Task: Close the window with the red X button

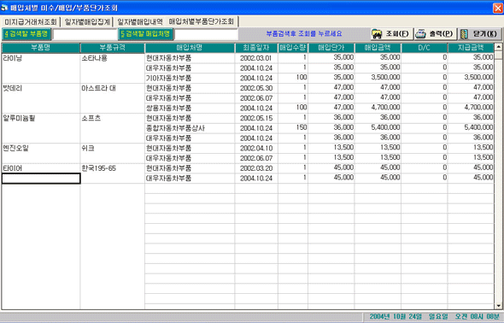Action: (498, 8)
